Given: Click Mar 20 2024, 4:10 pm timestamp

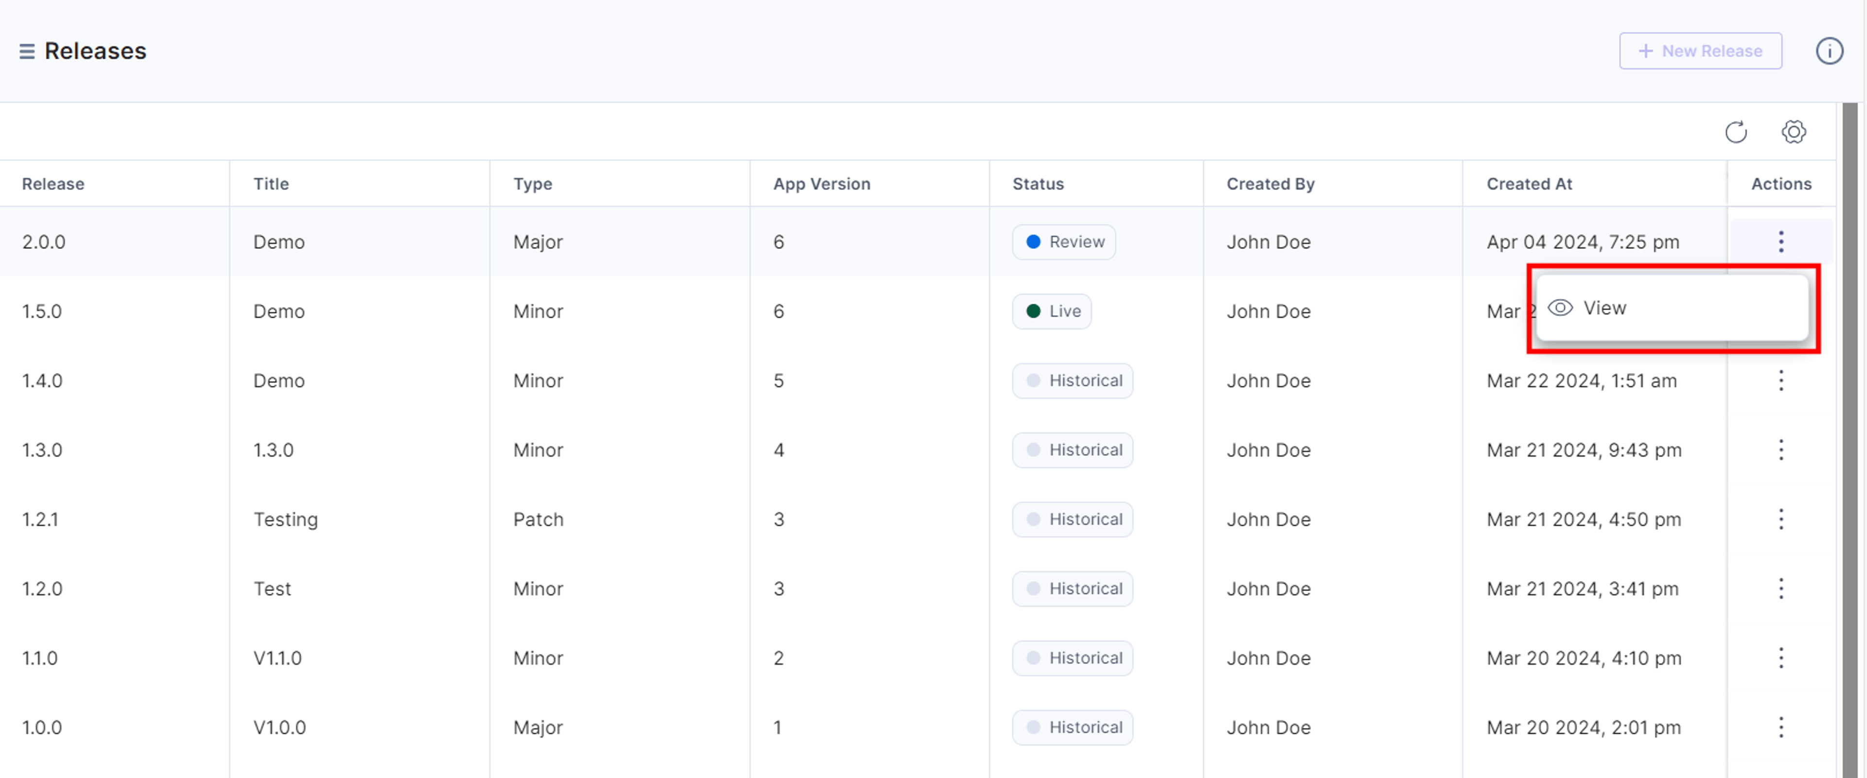Looking at the screenshot, I should click(1584, 658).
